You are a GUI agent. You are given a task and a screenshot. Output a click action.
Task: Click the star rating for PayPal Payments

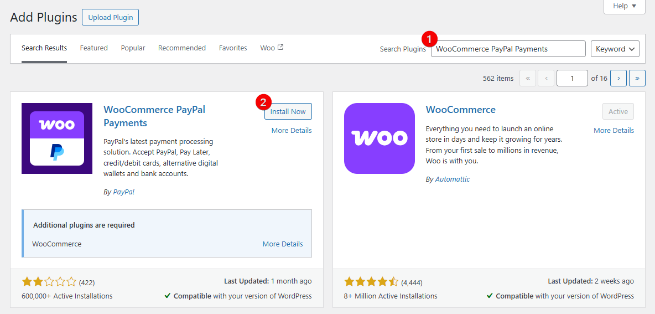point(49,282)
